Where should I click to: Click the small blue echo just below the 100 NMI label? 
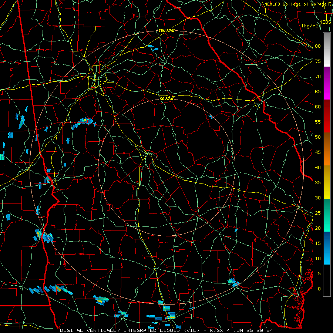(x=154, y=48)
